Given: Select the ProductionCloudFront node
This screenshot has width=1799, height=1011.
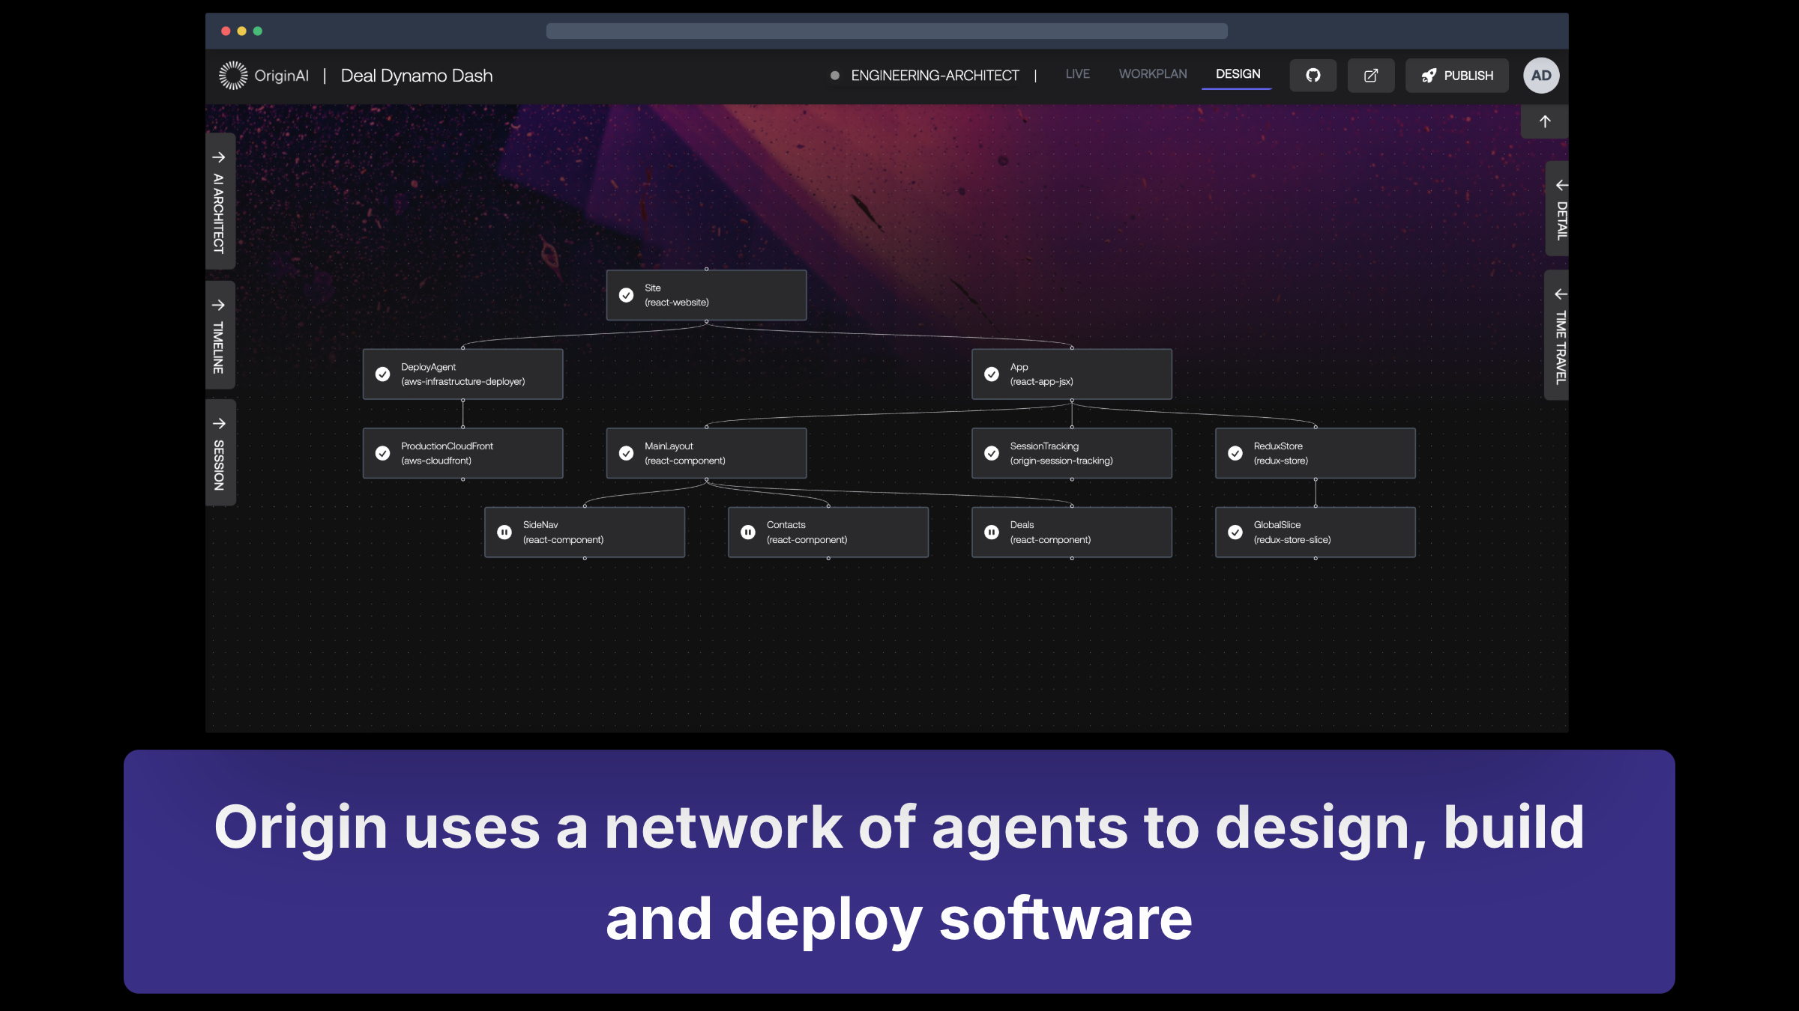Looking at the screenshot, I should point(462,453).
